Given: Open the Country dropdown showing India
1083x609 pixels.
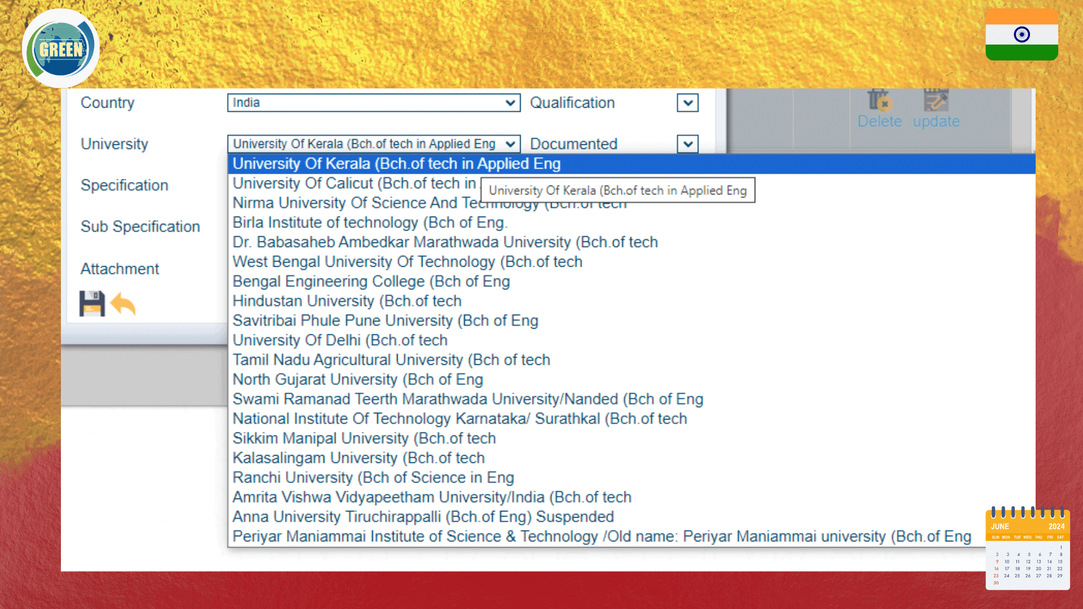Looking at the screenshot, I should pyautogui.click(x=373, y=103).
